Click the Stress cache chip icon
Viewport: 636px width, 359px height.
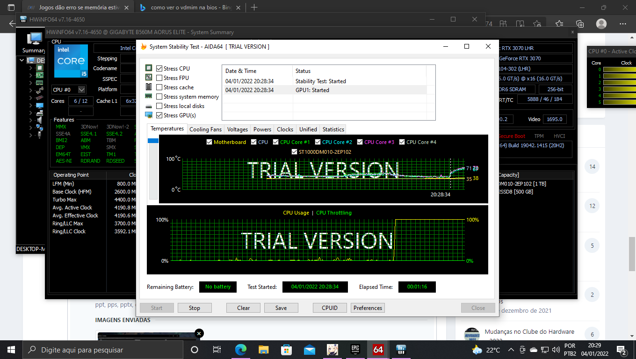(x=149, y=87)
